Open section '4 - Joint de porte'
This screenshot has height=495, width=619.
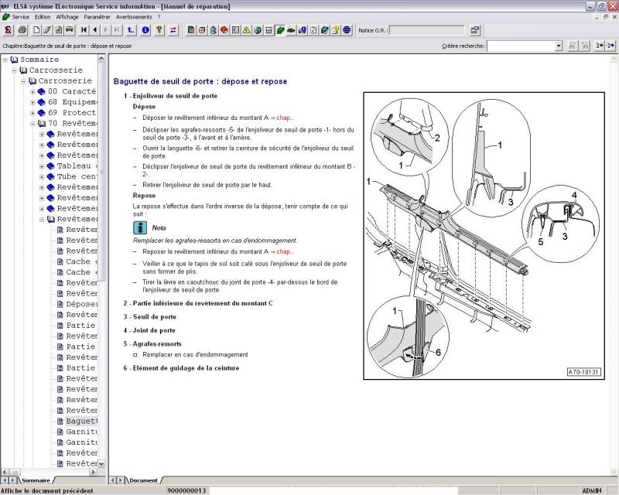point(149,330)
